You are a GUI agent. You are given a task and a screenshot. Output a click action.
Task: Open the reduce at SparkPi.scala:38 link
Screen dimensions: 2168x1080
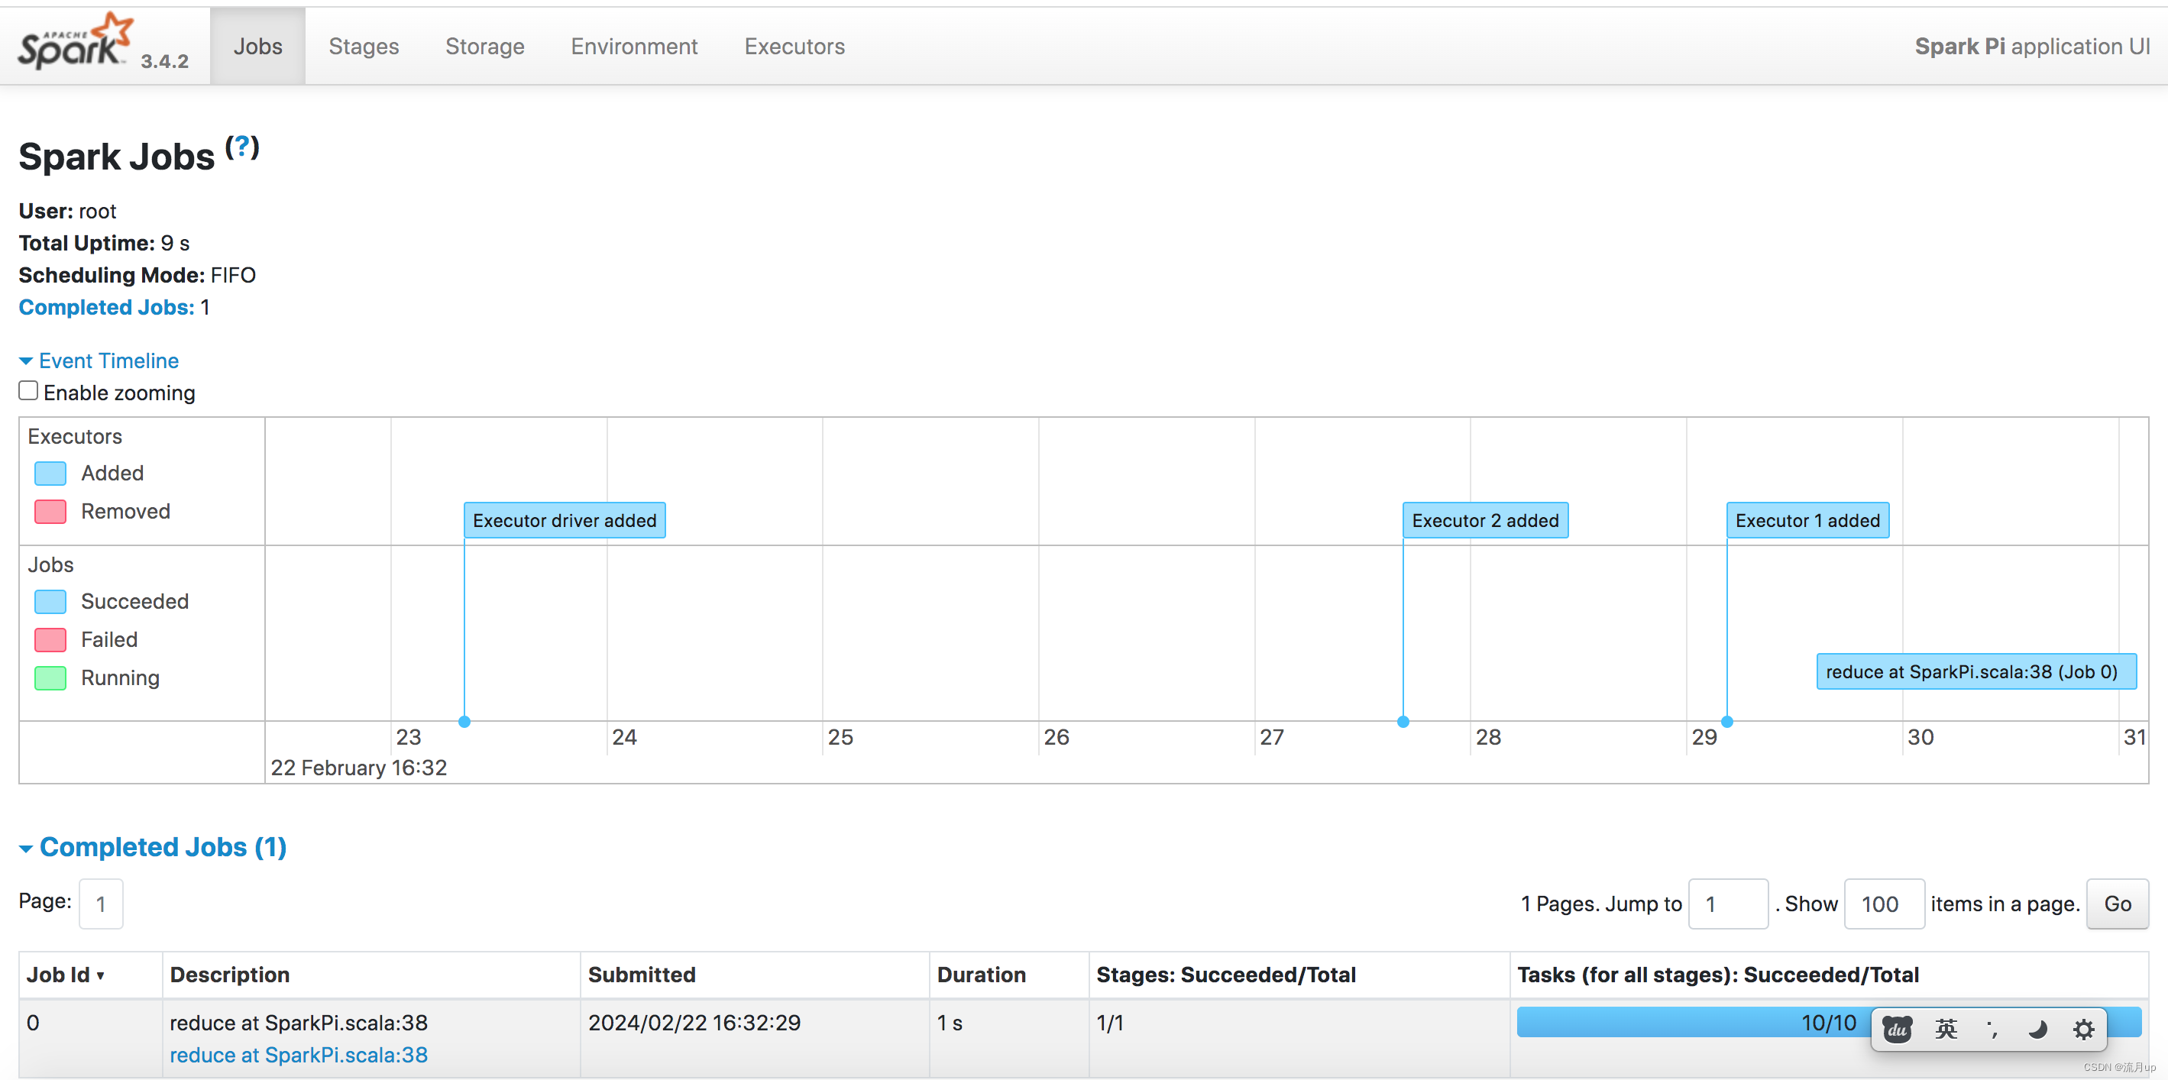299,1055
